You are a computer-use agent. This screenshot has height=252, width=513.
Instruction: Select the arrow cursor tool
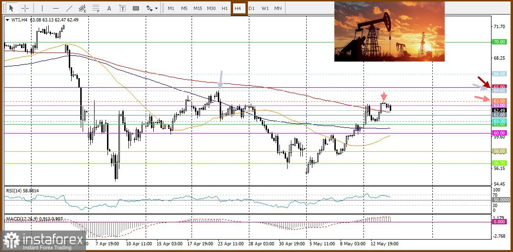tap(12, 8)
